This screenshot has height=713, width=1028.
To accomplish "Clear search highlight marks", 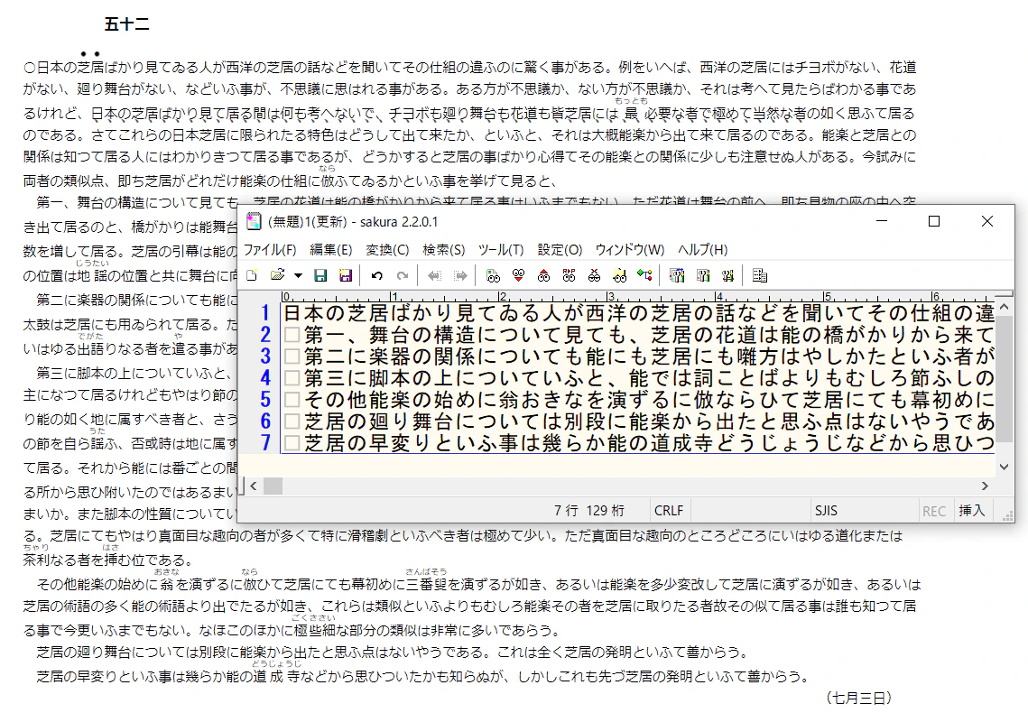I will click(594, 276).
